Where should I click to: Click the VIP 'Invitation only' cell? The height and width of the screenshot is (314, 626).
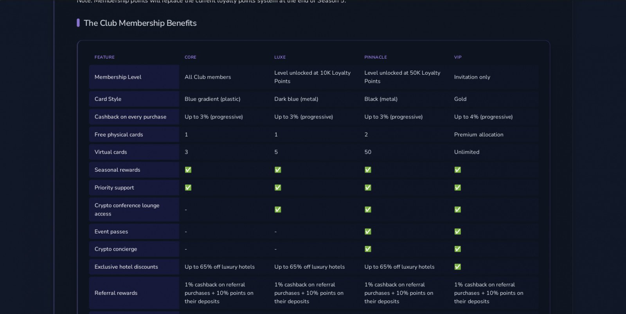[x=472, y=77]
